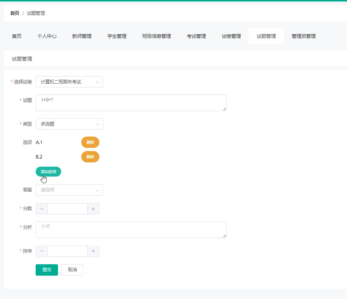Open the 首页 navigation tab
The width and height of the screenshot is (347, 299).
pos(17,36)
